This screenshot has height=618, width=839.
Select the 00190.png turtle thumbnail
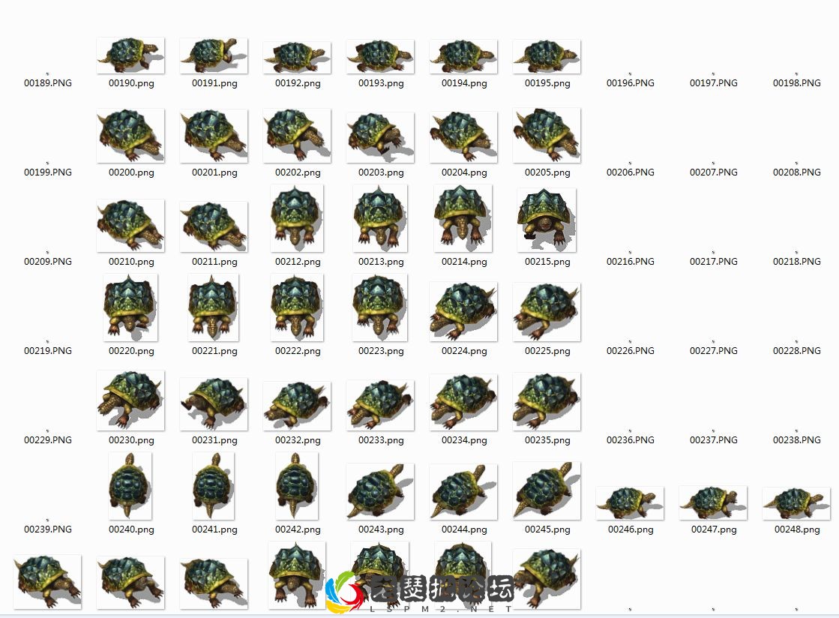click(130, 55)
